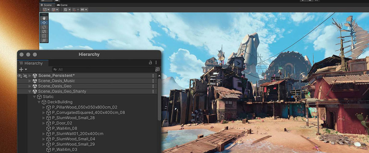Select the Rect transform tool
This screenshot has width=369, height=153.
pos(44,36)
